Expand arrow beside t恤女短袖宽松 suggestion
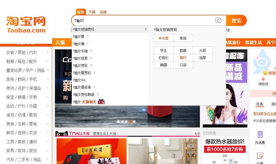Viewport: 276px width, 164px height. (x=146, y=29)
